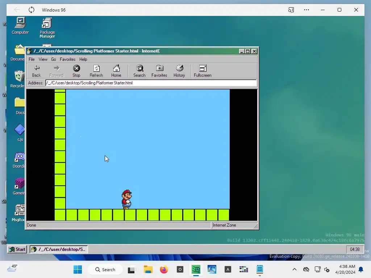The width and height of the screenshot is (371, 278).
Task: Click the Forward toolbar arrow
Action: click(x=56, y=71)
